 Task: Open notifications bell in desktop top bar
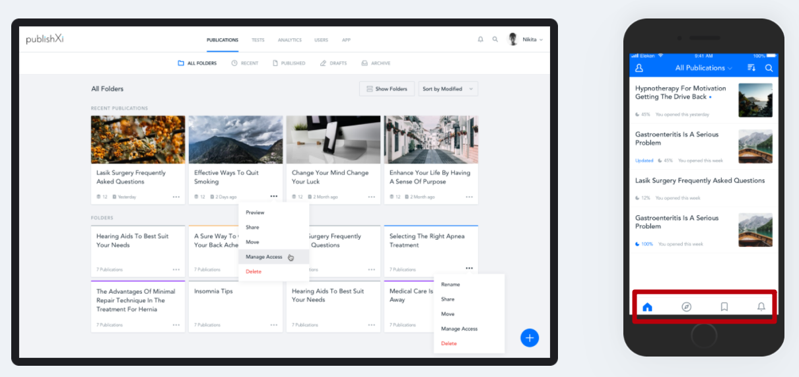pos(481,40)
